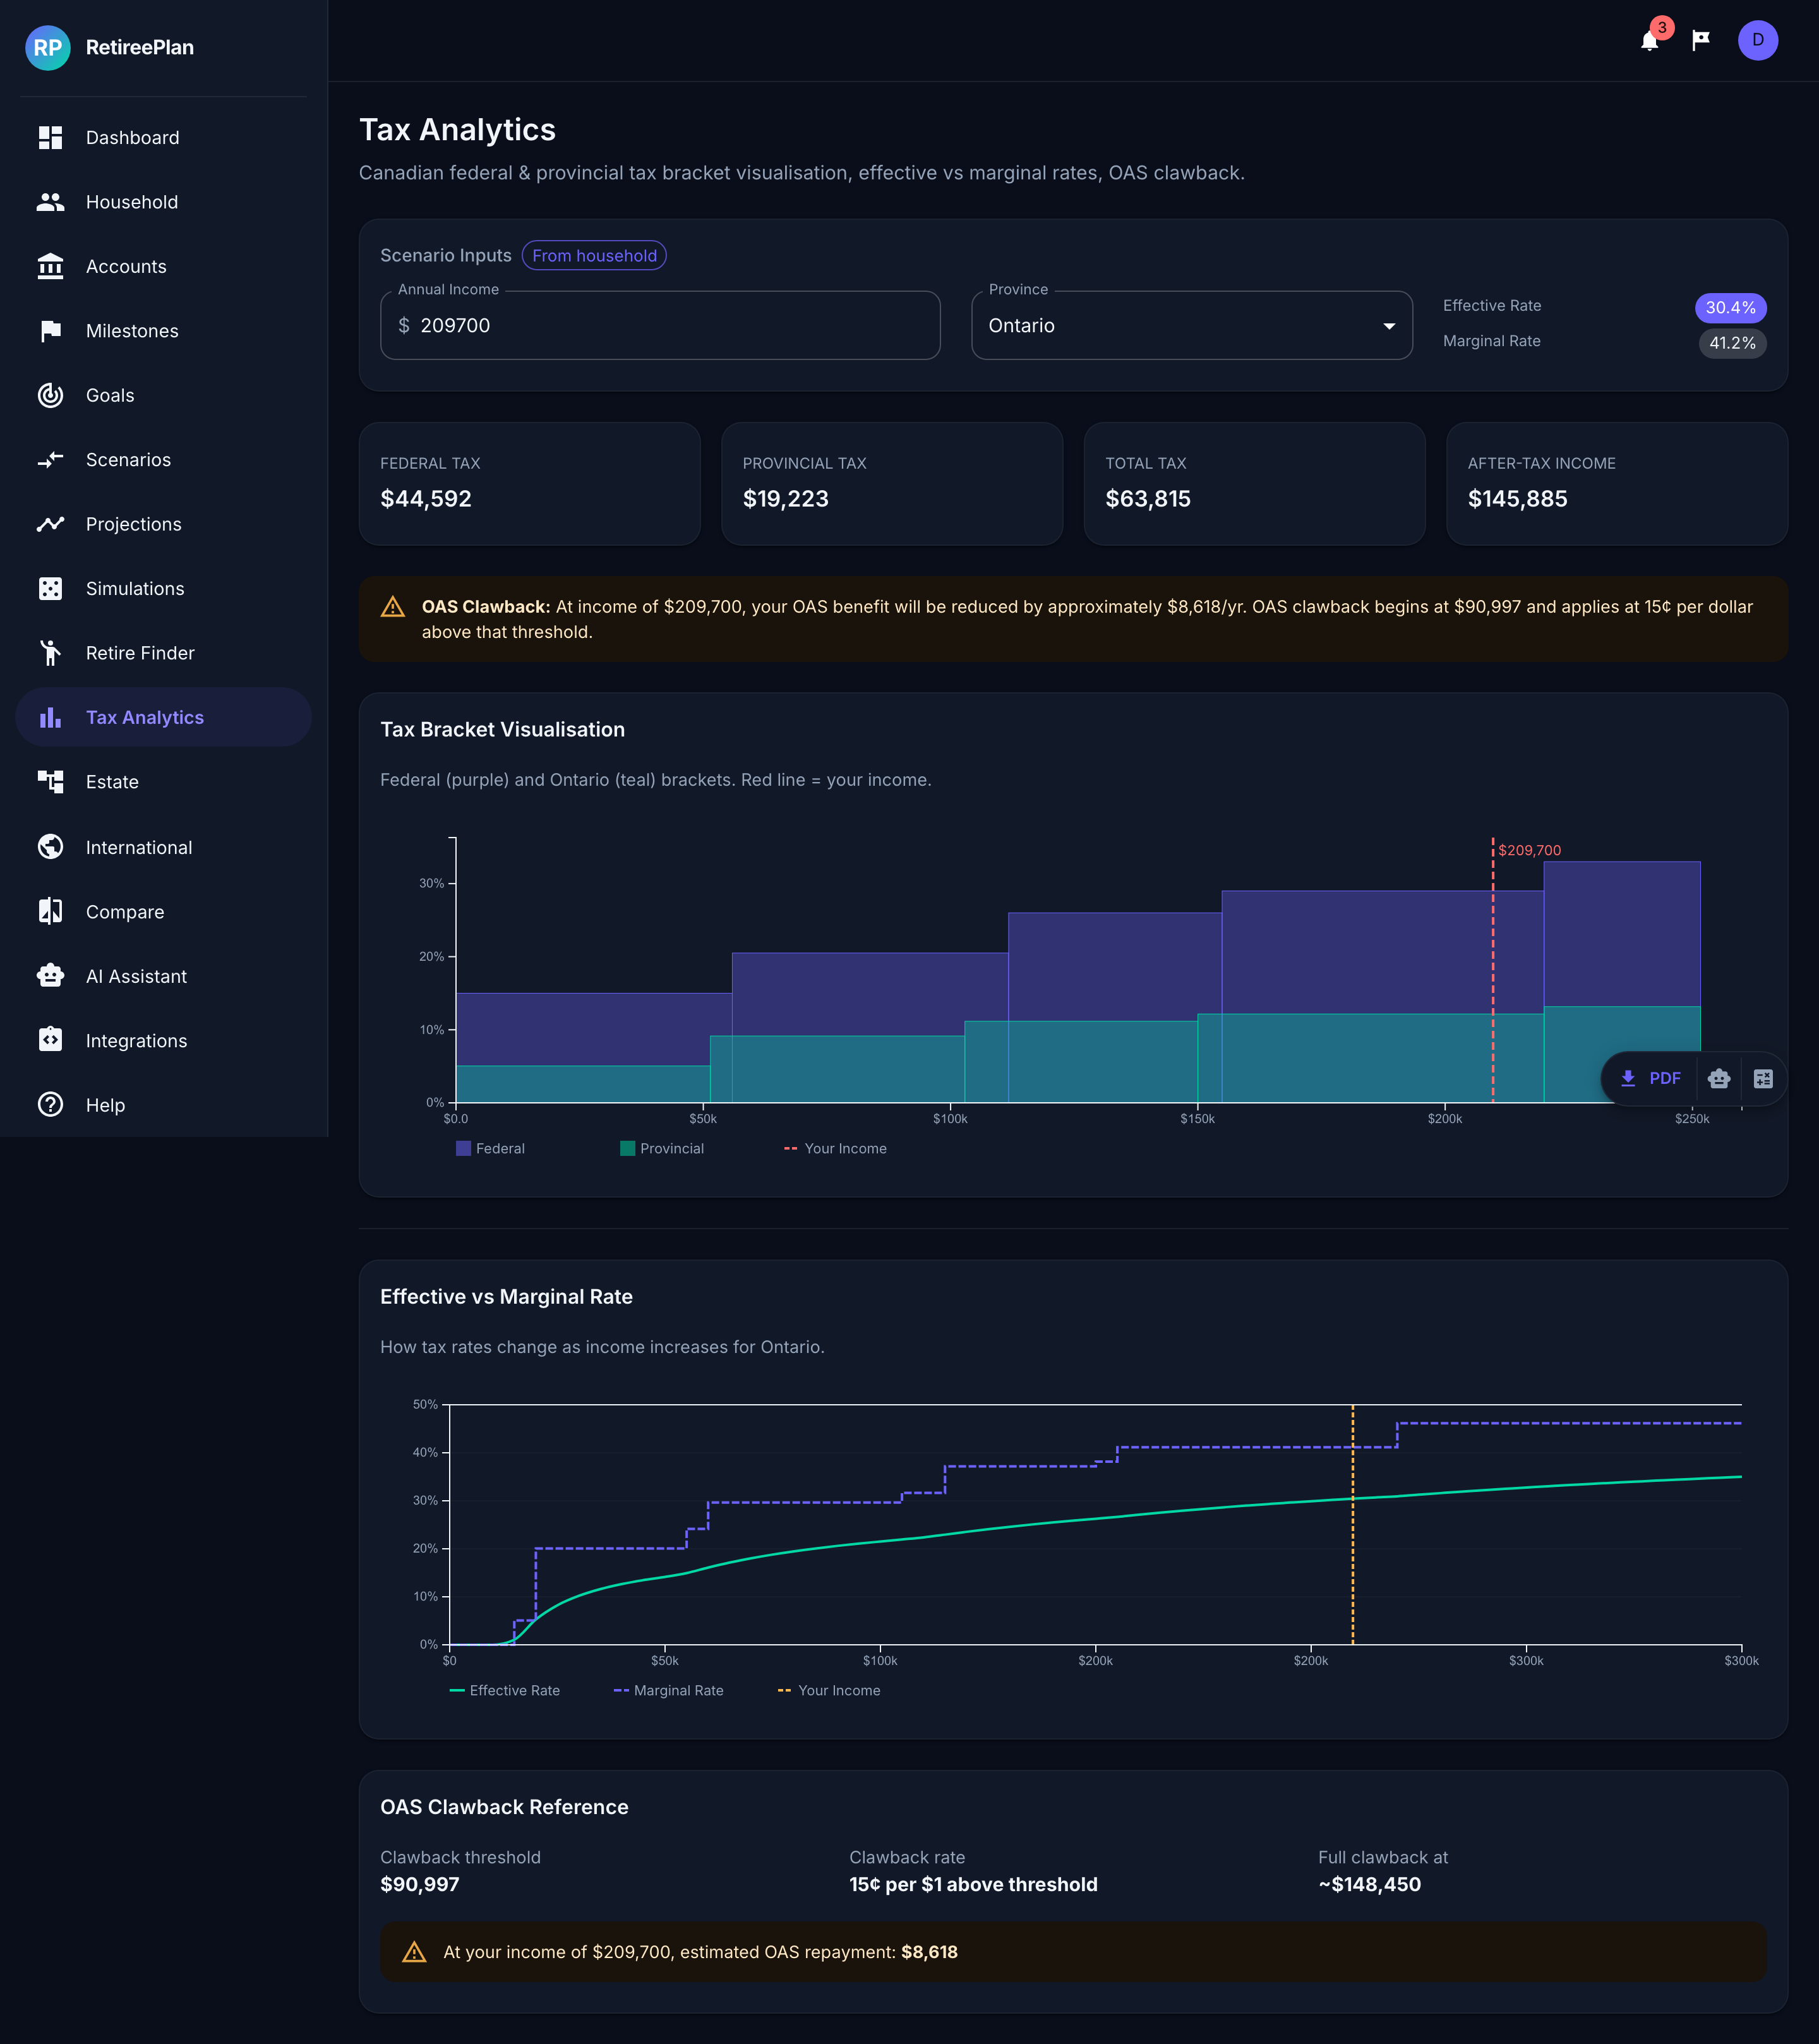
Task: Click the calculator floating toolbar icon
Action: 1763,1078
